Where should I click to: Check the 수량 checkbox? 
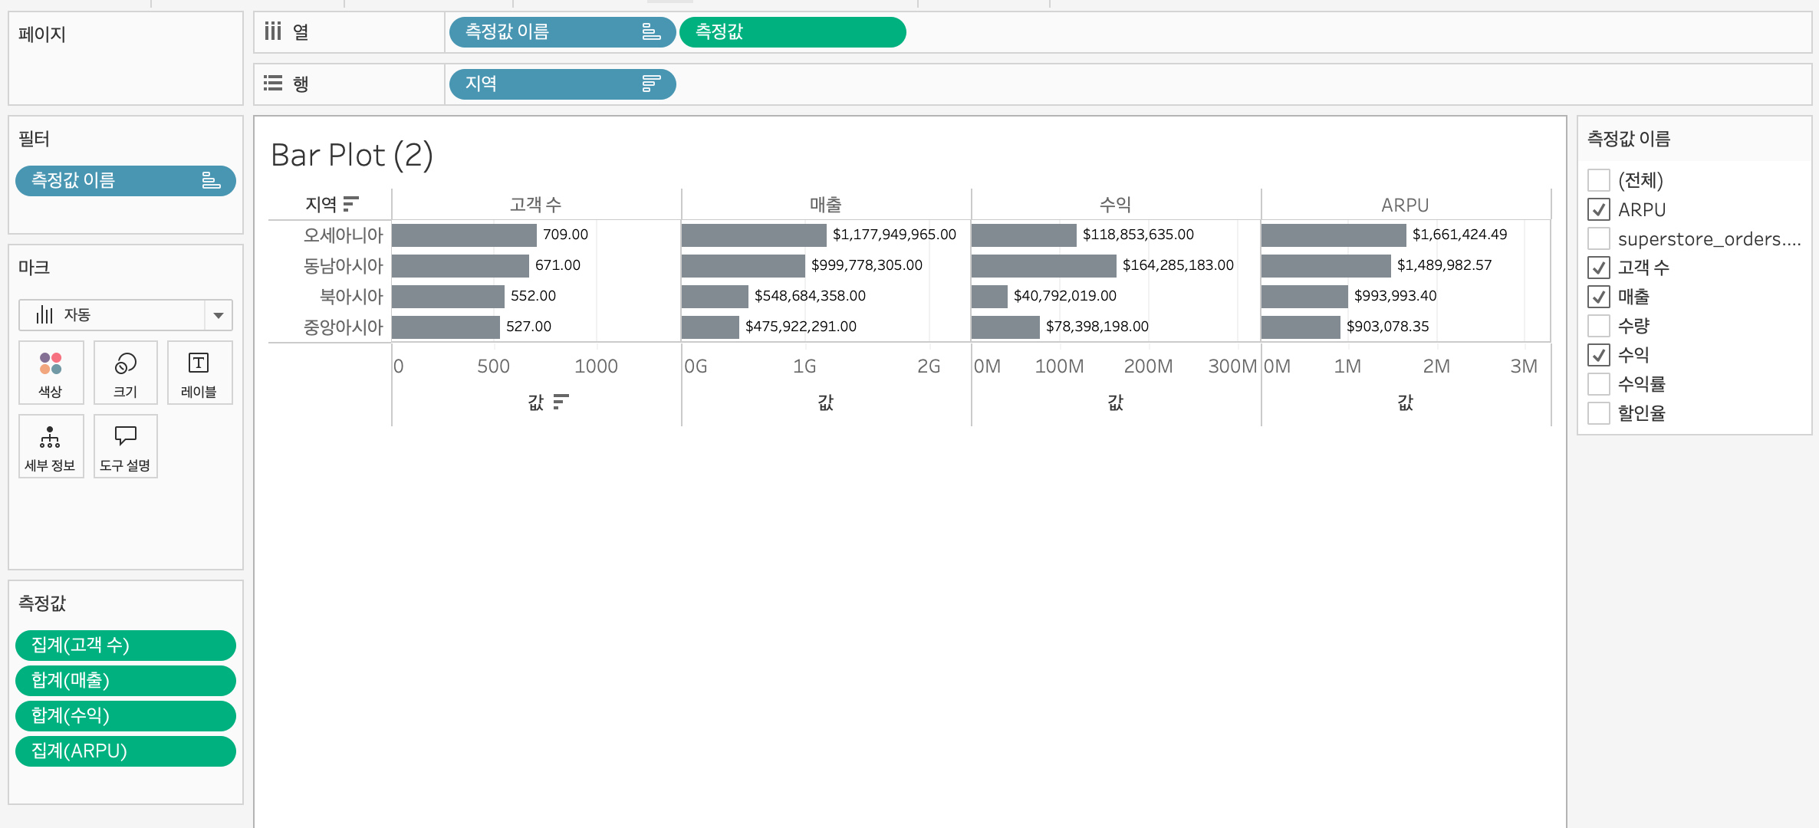point(1599,326)
